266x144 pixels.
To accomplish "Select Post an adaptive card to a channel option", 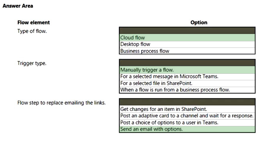I will [x=187, y=116].
